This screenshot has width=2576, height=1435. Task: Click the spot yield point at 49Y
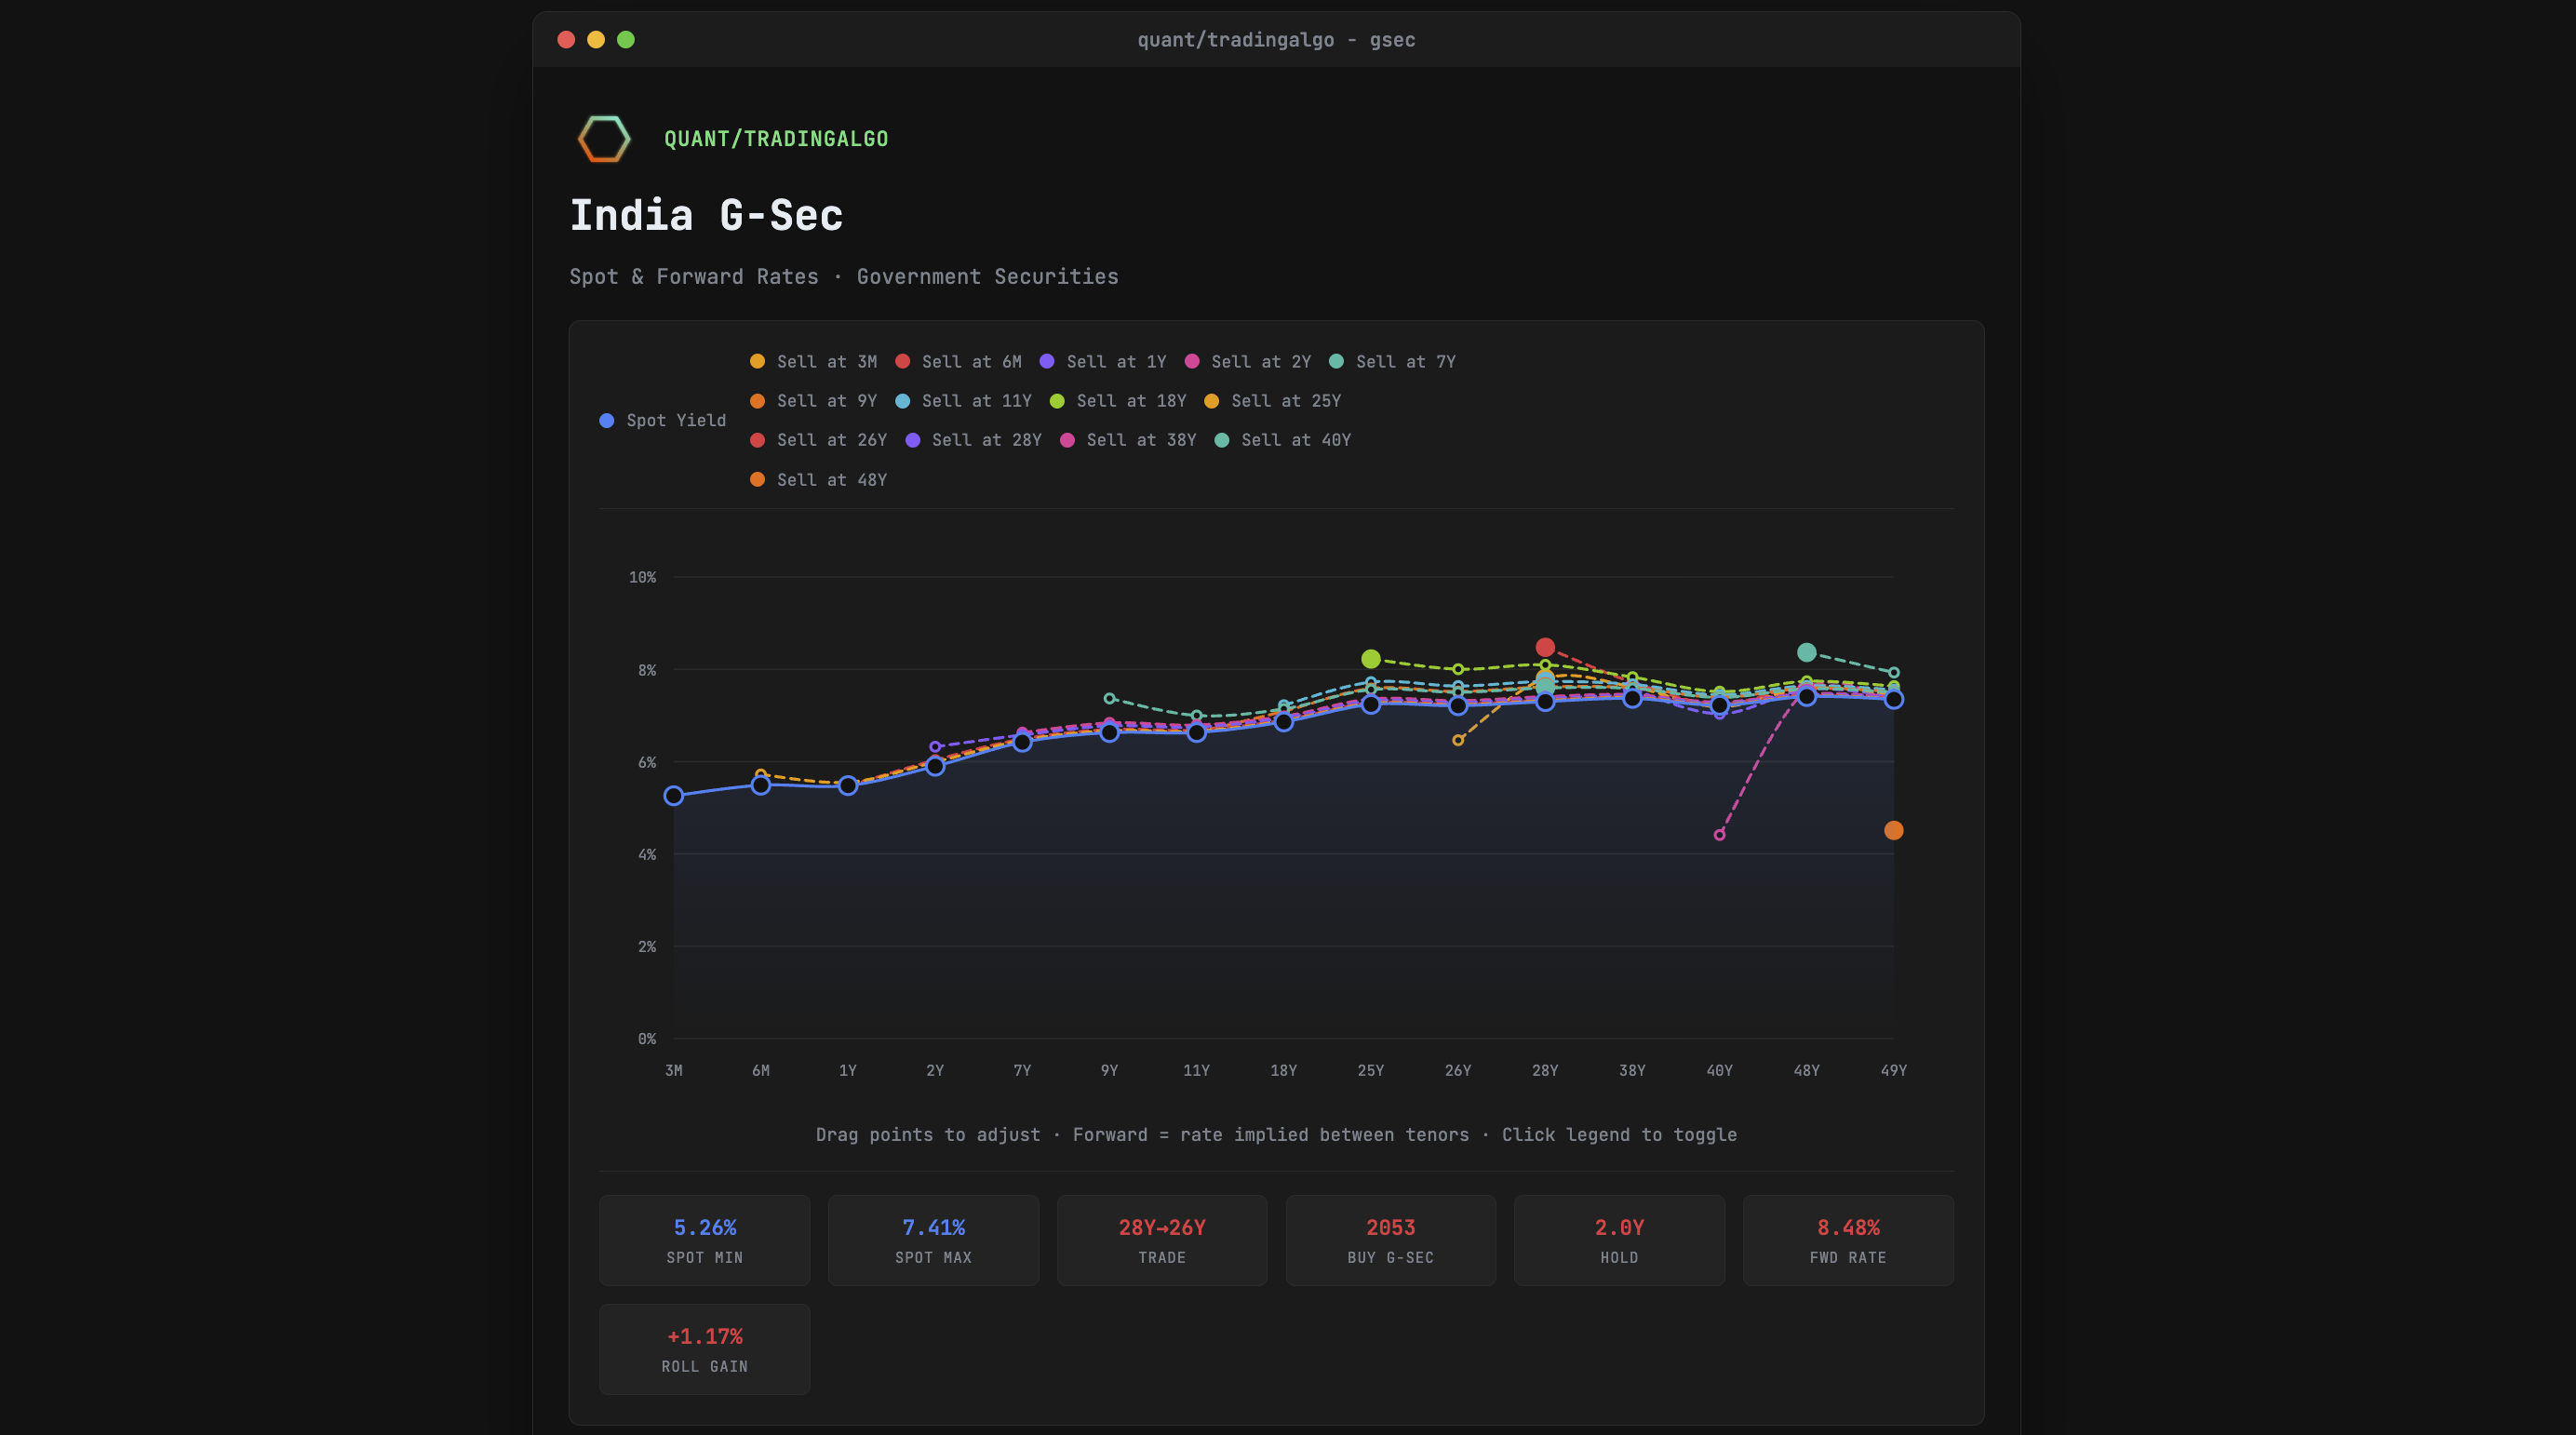tap(1893, 700)
